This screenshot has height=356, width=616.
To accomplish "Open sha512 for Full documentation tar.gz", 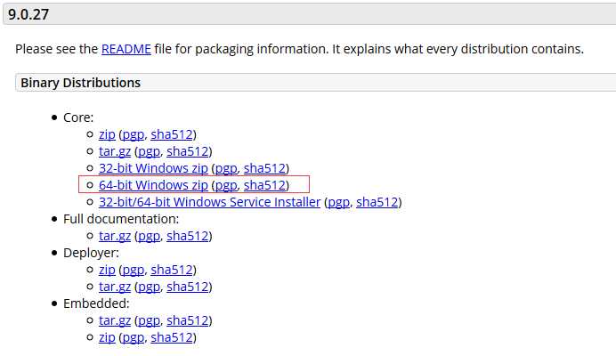I will tap(188, 236).
